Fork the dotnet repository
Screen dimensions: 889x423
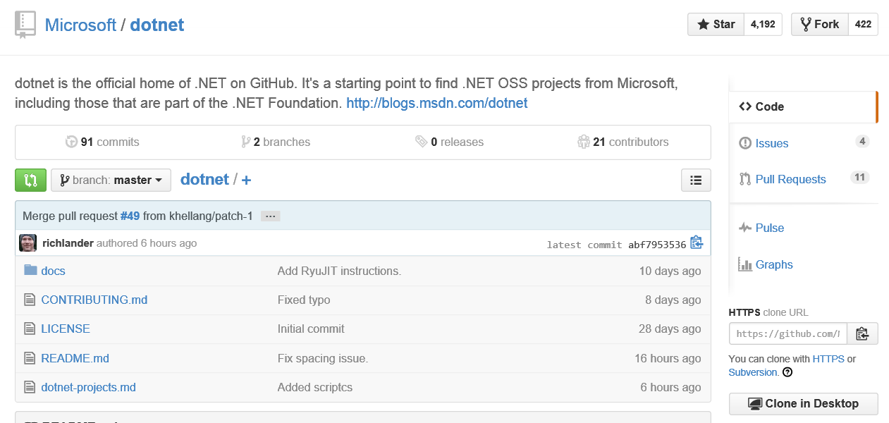click(819, 24)
